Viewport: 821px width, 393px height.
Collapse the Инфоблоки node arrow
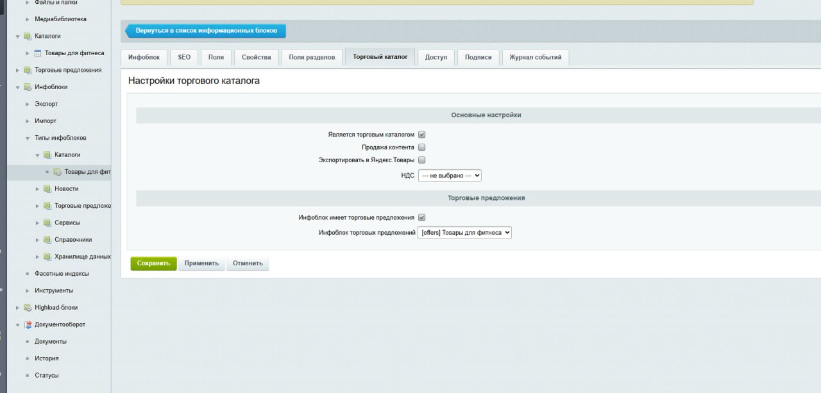pos(18,87)
